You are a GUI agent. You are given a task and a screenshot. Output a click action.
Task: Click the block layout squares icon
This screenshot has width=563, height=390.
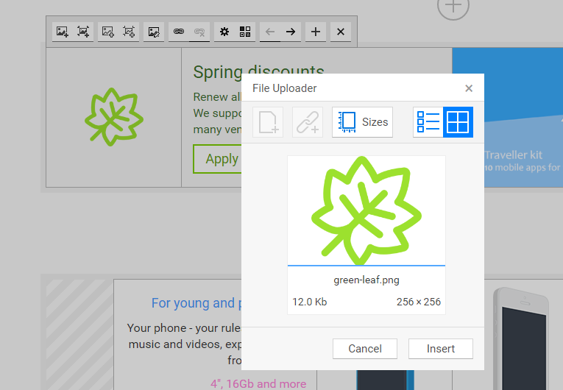tap(245, 32)
